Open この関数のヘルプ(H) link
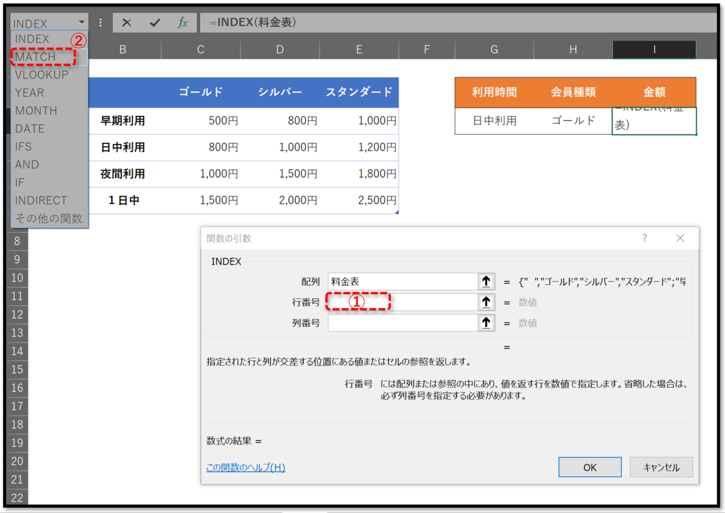725x513 pixels. coord(245,467)
